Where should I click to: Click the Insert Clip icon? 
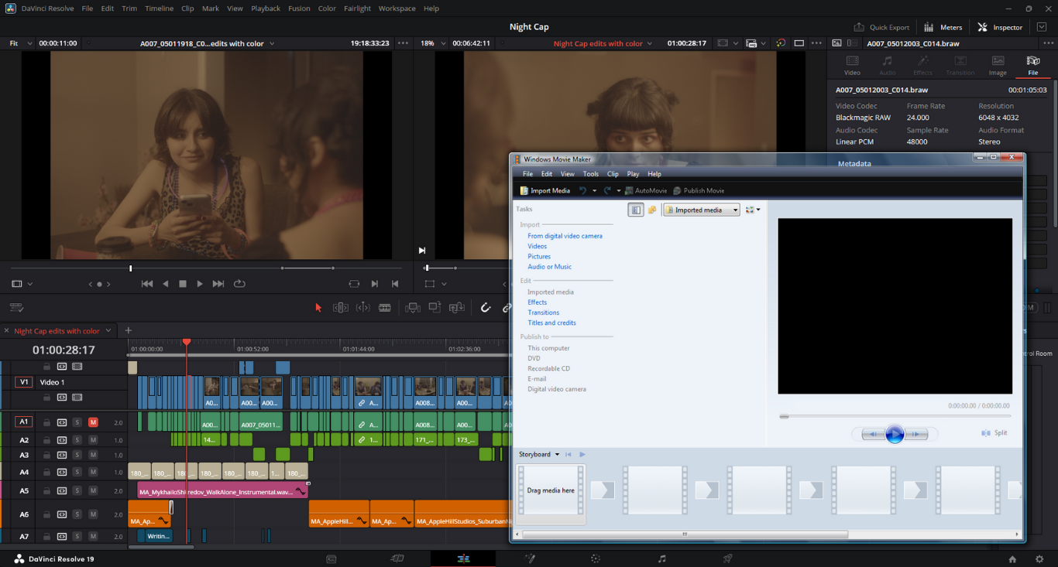pos(413,307)
